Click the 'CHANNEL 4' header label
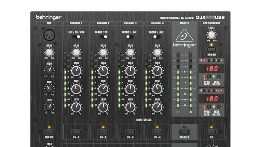This screenshot has height=147, width=261. click(x=157, y=23)
